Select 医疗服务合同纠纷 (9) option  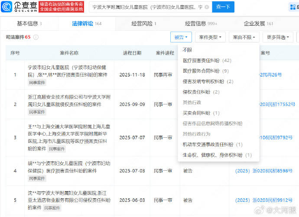point(205,71)
